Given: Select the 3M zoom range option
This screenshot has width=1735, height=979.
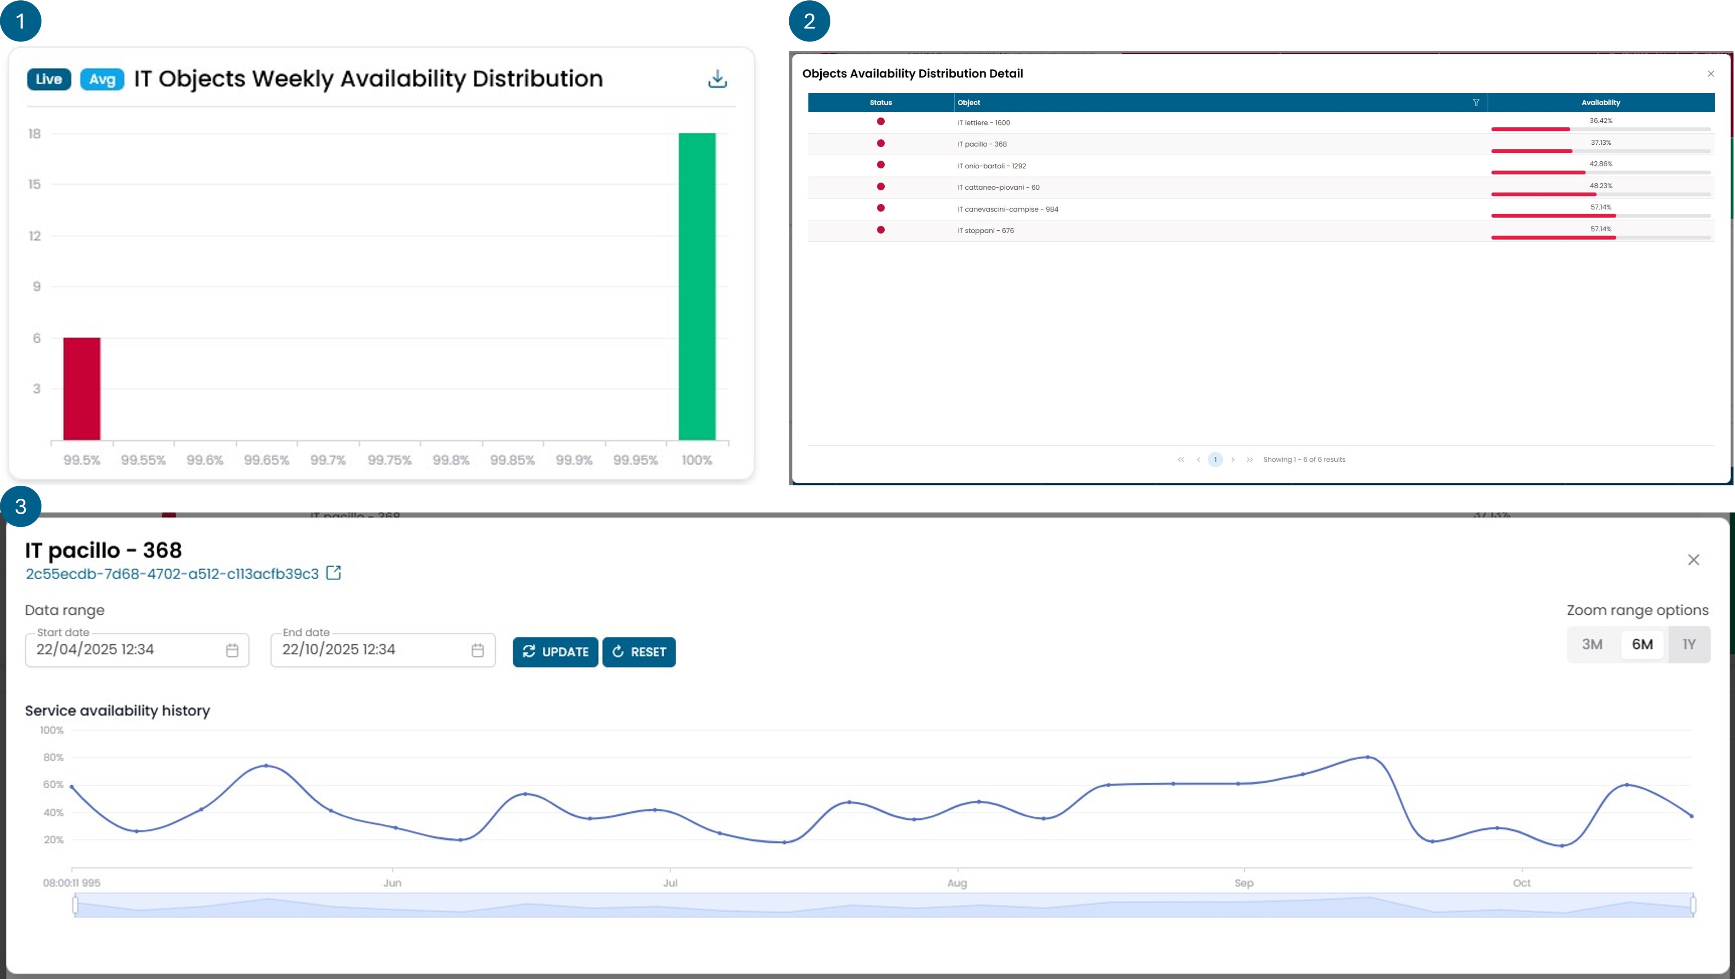Looking at the screenshot, I should click(x=1593, y=644).
